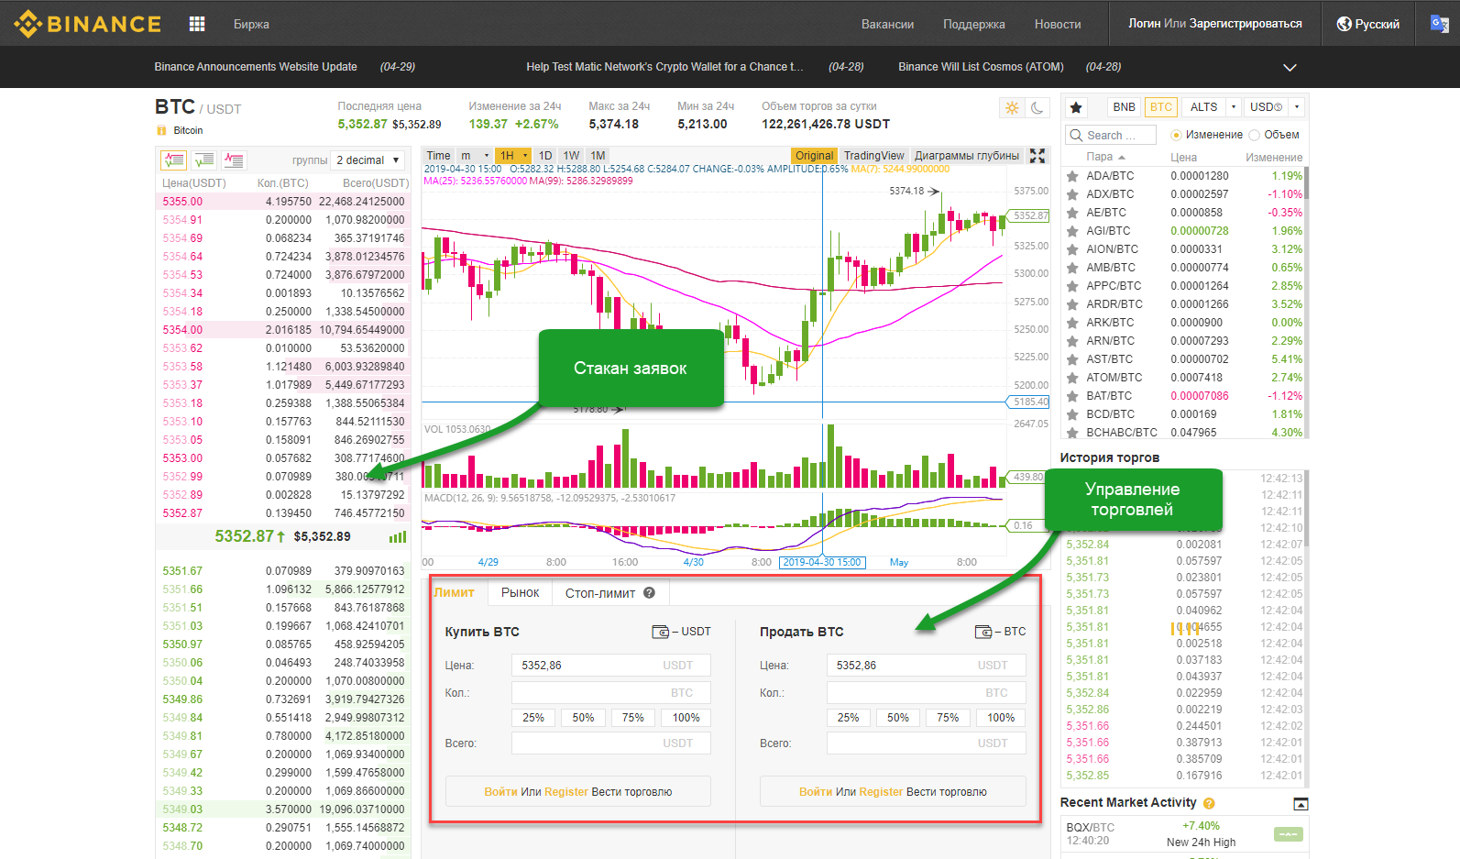Image resolution: width=1460 pixels, height=859 pixels.
Task: Click Логин in header
Action: point(1145,24)
